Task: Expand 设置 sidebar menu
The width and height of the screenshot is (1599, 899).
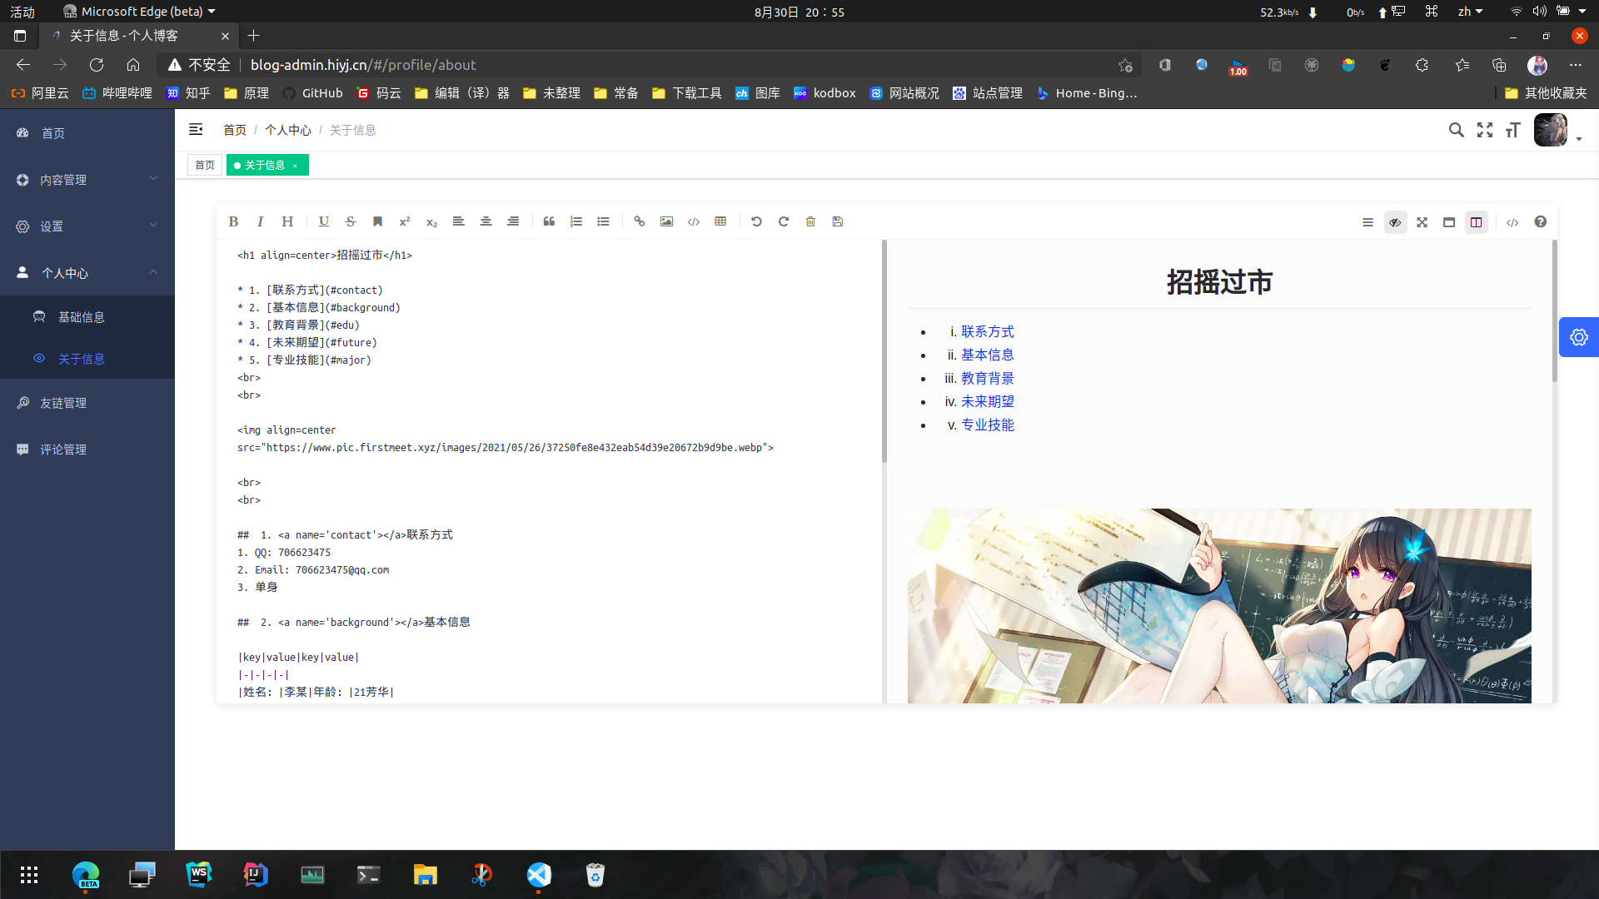Action: 87,226
